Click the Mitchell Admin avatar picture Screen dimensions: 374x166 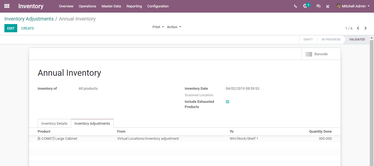click(x=339, y=6)
